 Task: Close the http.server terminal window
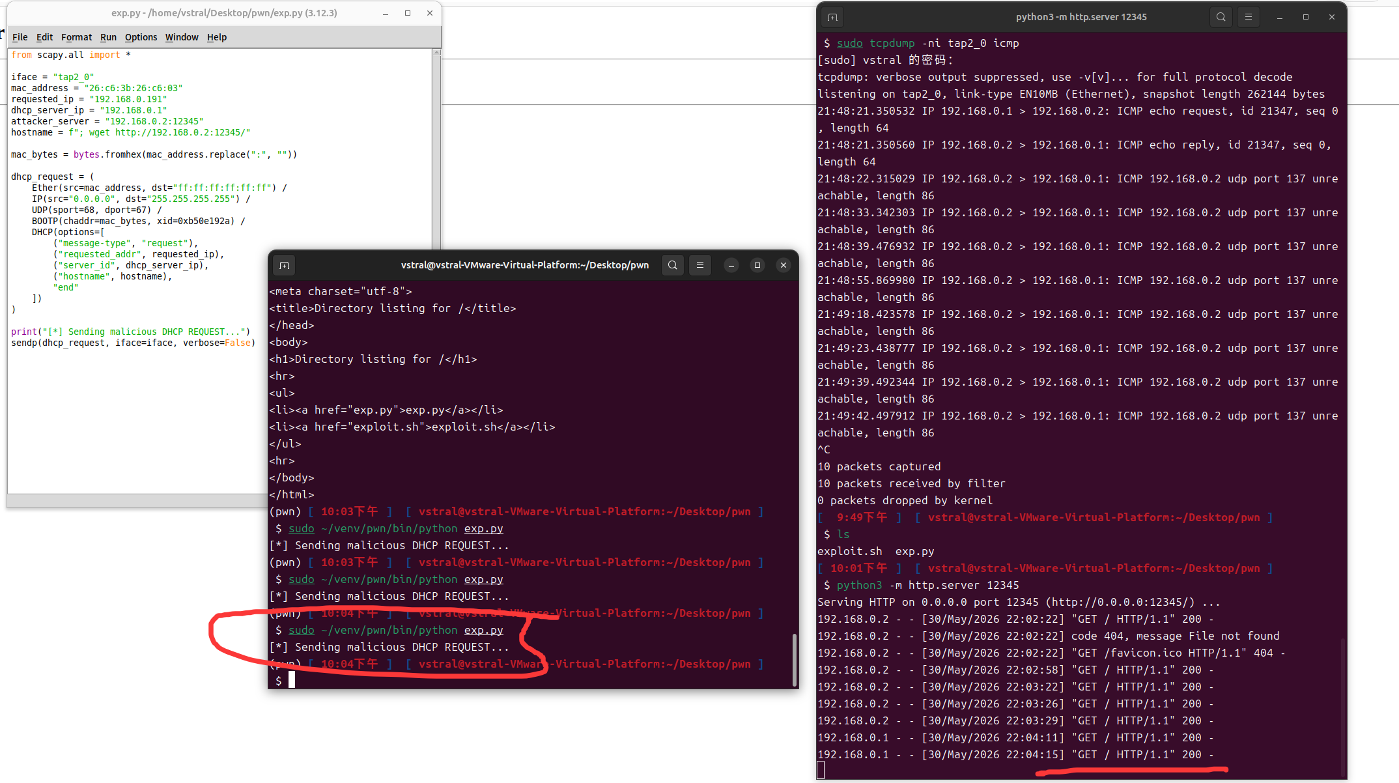coord(1332,17)
